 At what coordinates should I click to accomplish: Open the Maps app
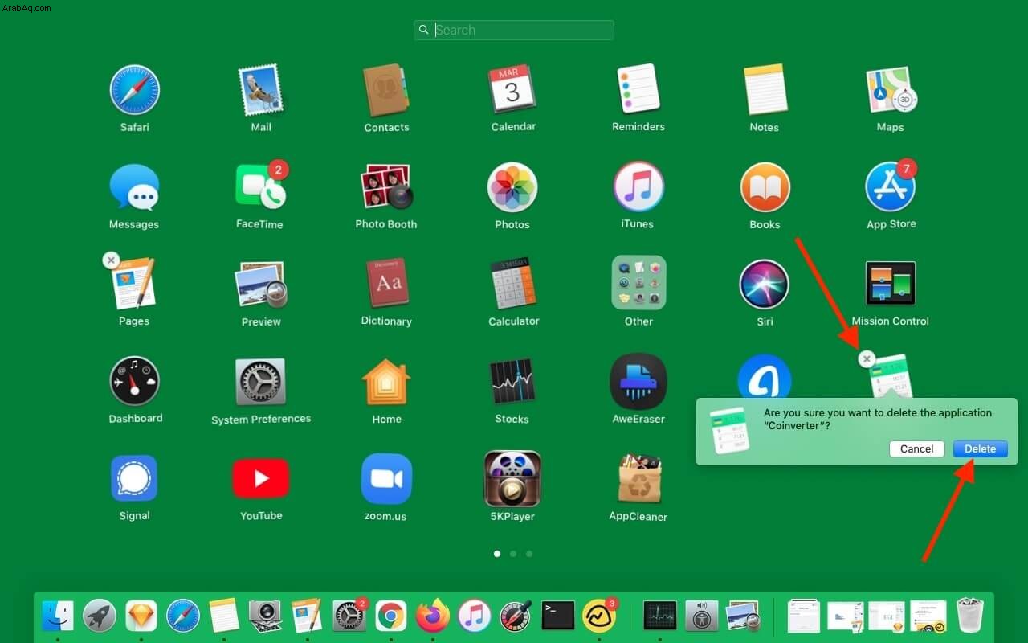pos(890,91)
